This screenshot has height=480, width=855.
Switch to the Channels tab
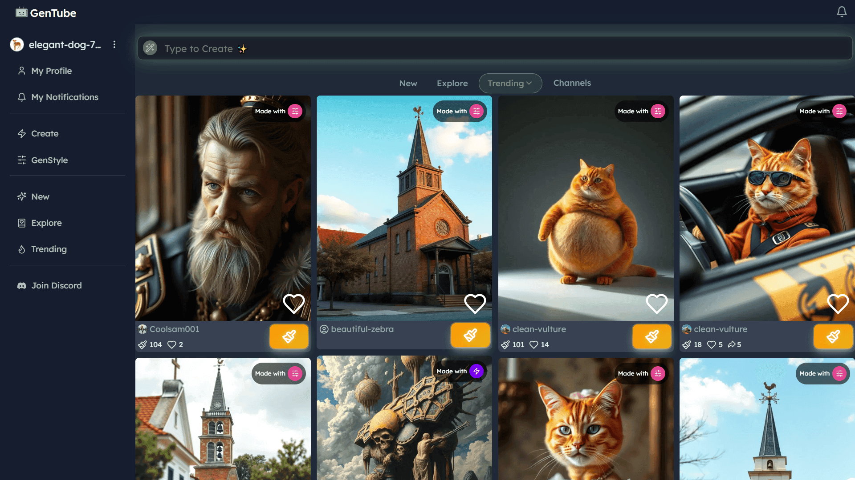tap(572, 83)
